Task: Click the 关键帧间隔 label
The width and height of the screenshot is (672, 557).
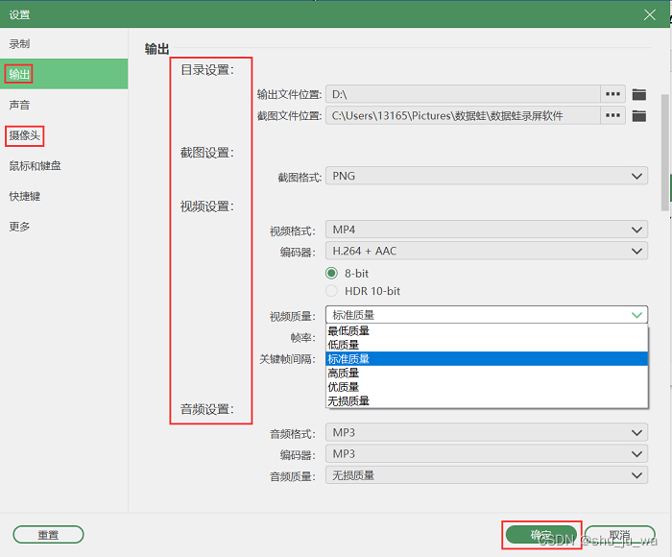Action: coord(287,359)
